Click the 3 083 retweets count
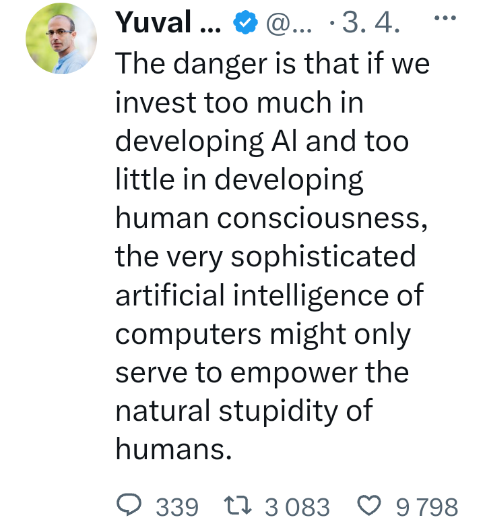This screenshot has width=485, height=526. [298, 506]
